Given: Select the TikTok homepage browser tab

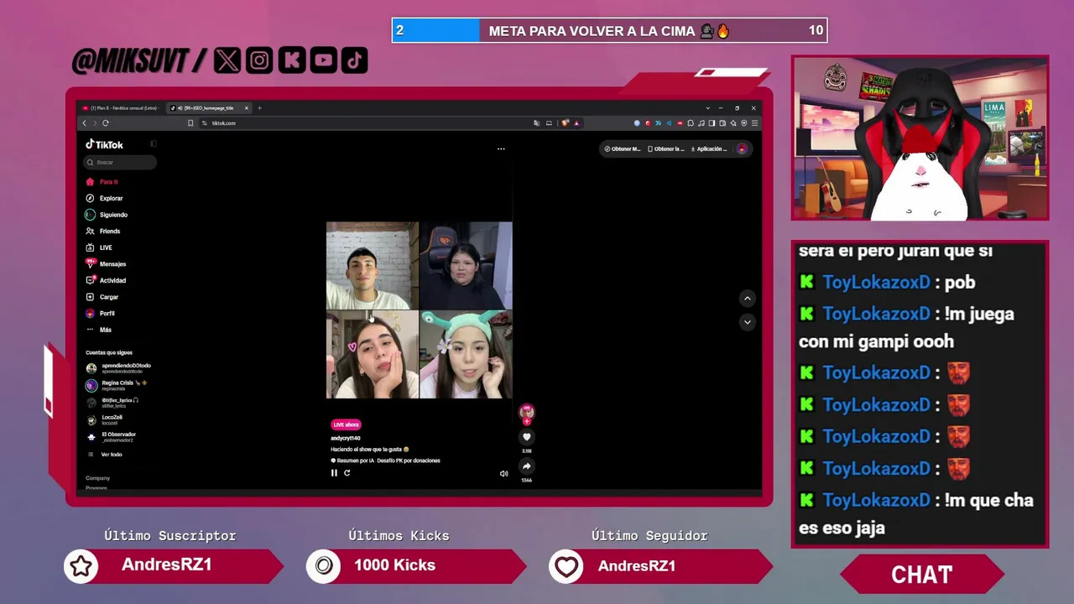Looking at the screenshot, I should tap(208, 108).
